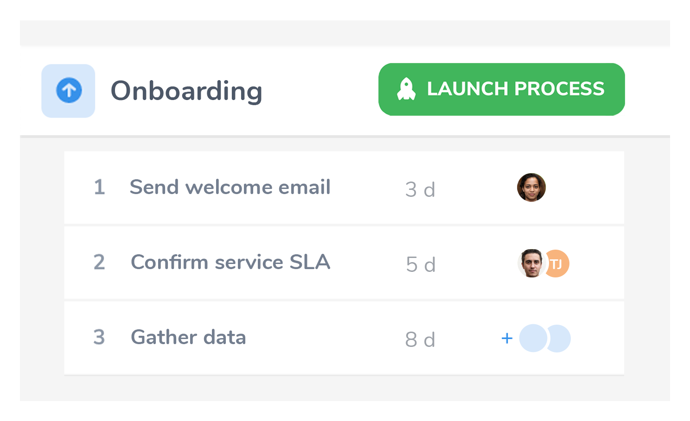Click step number 3

pos(99,338)
